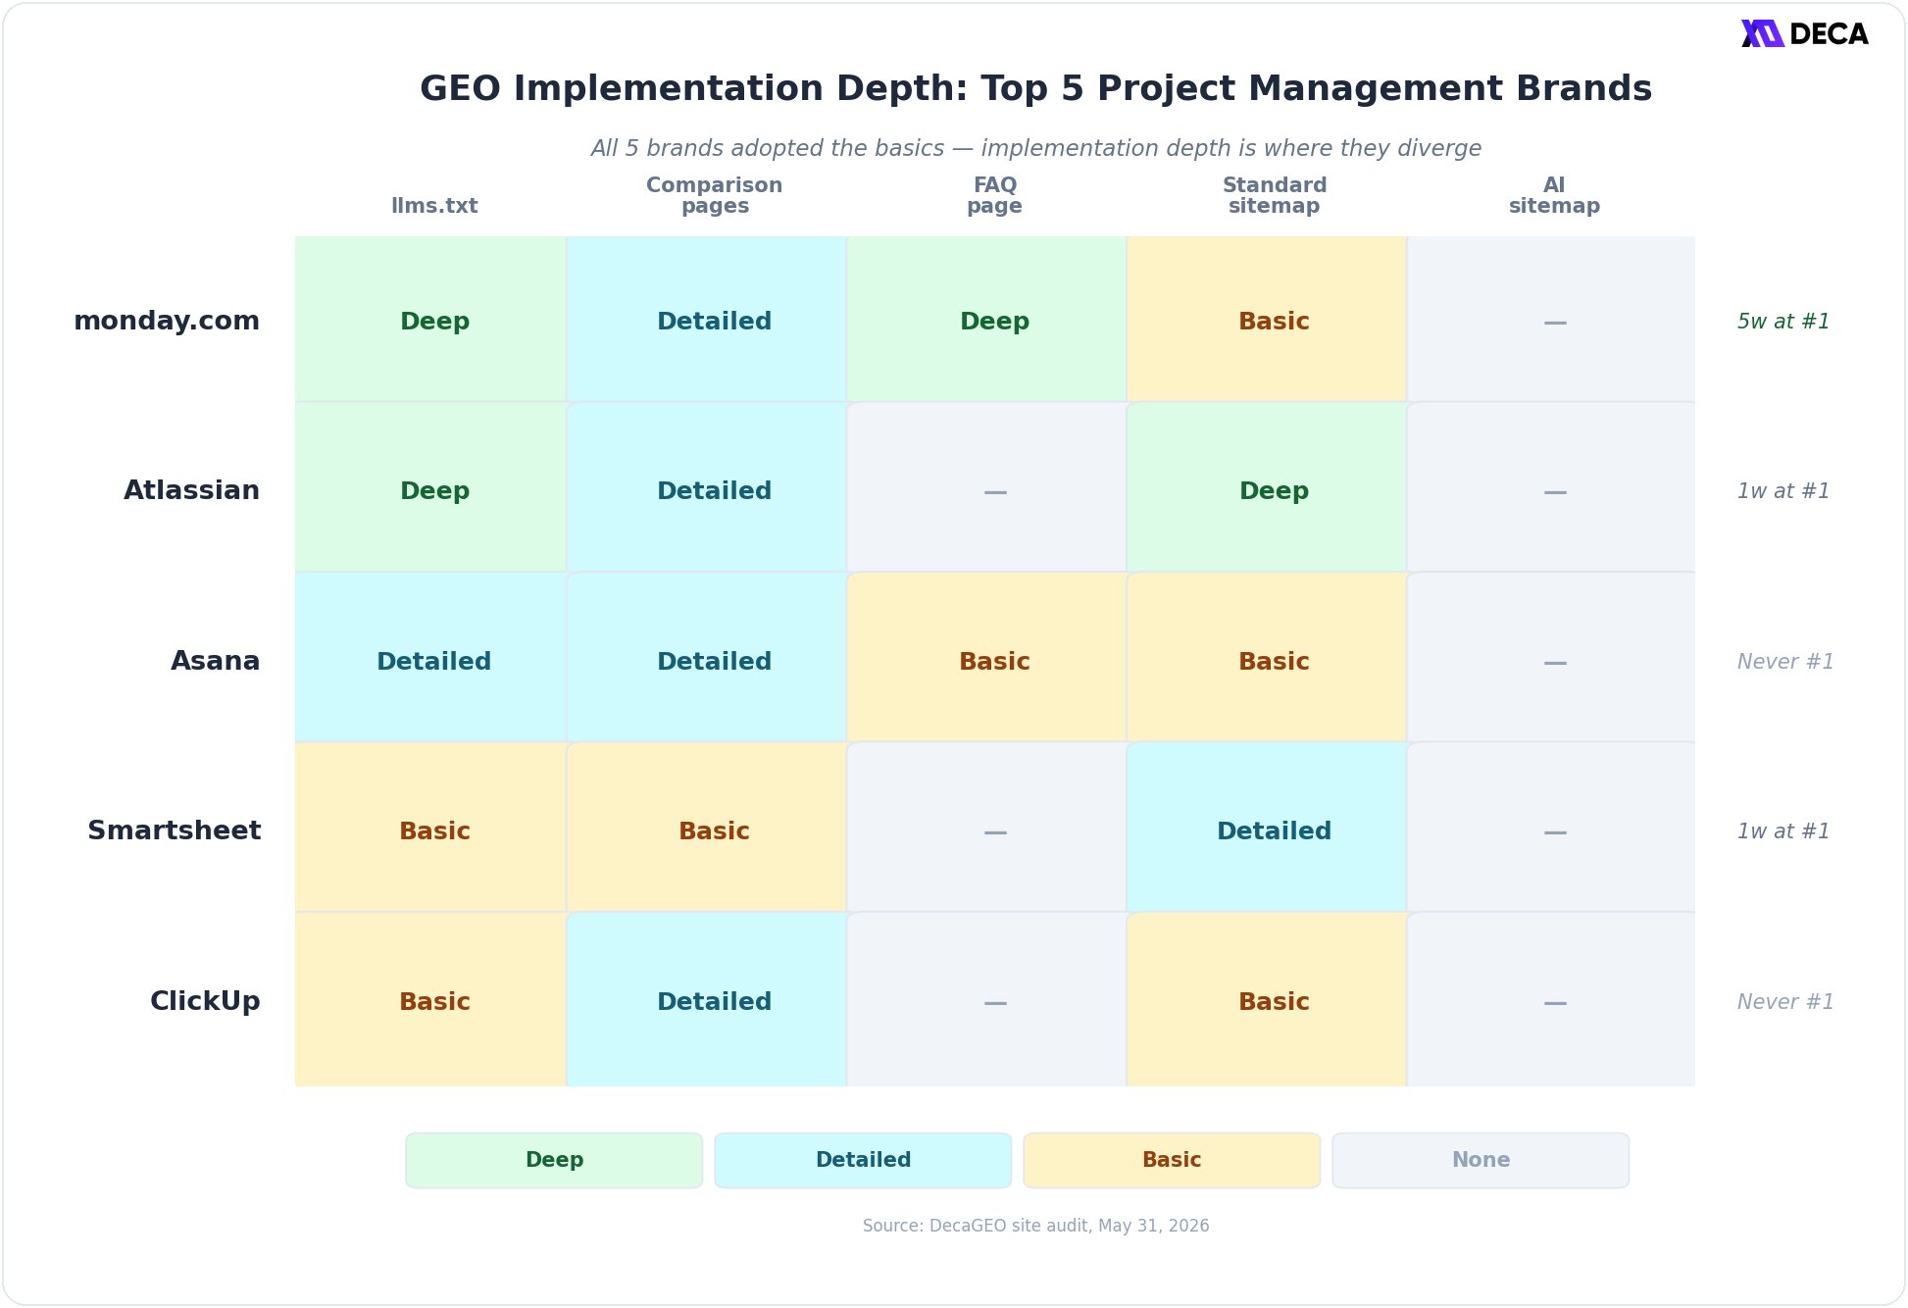This screenshot has height=1308, width=1908.
Task: Click Smartsheet's Standard sitemap Detailed cell
Action: (x=1268, y=828)
